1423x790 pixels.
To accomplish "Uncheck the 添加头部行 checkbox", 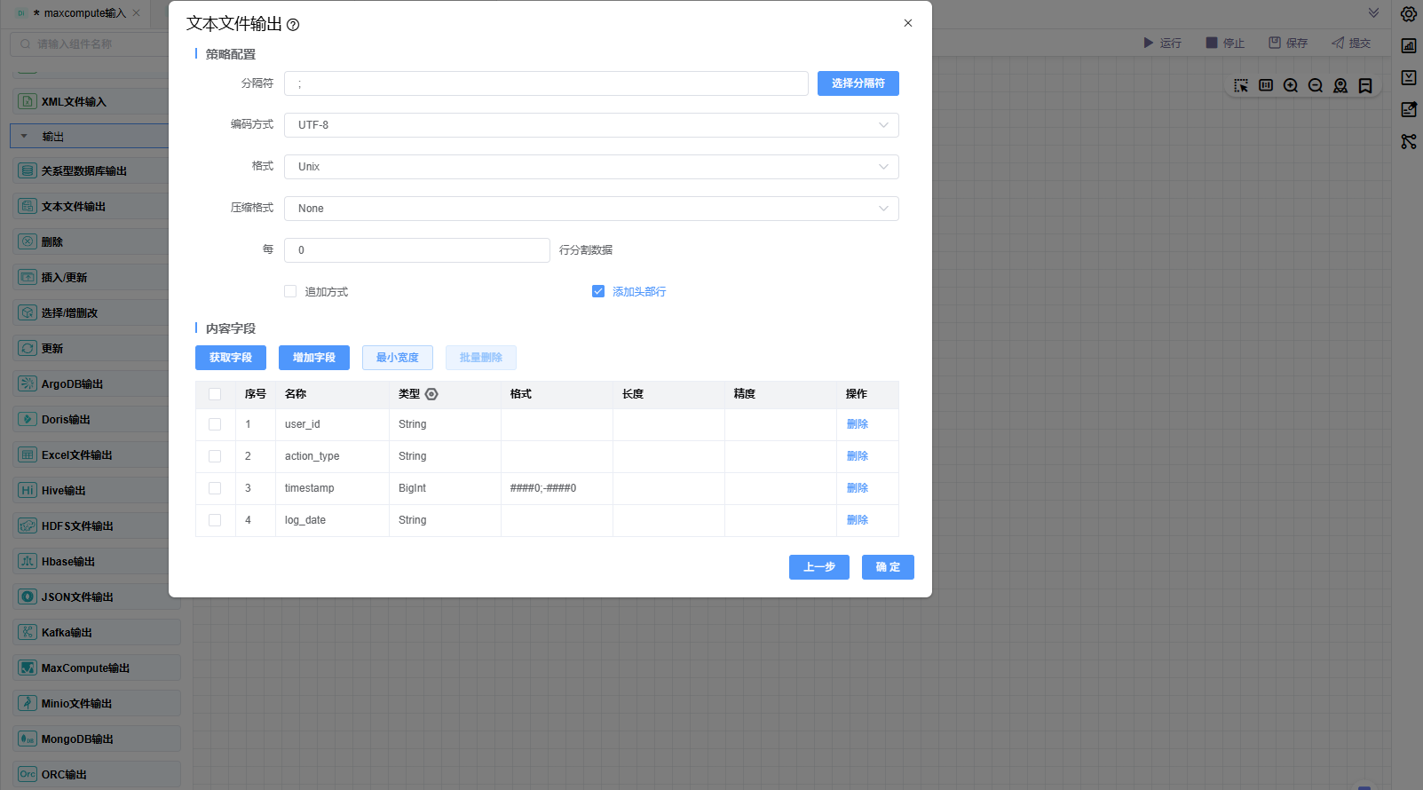I will tap(598, 291).
